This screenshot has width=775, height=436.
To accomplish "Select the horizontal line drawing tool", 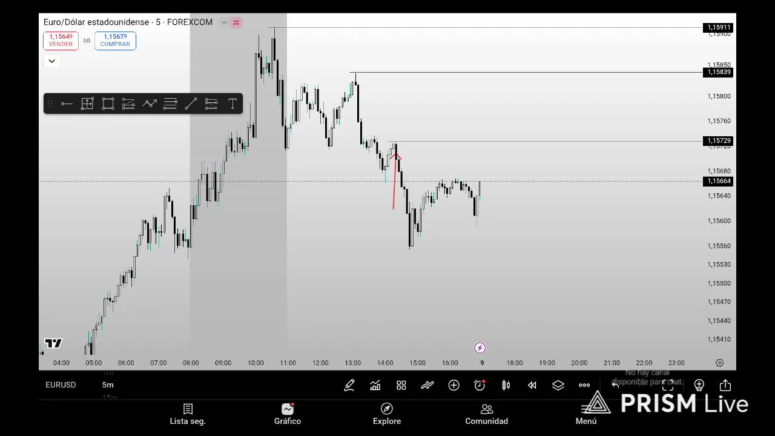I will tap(67, 104).
